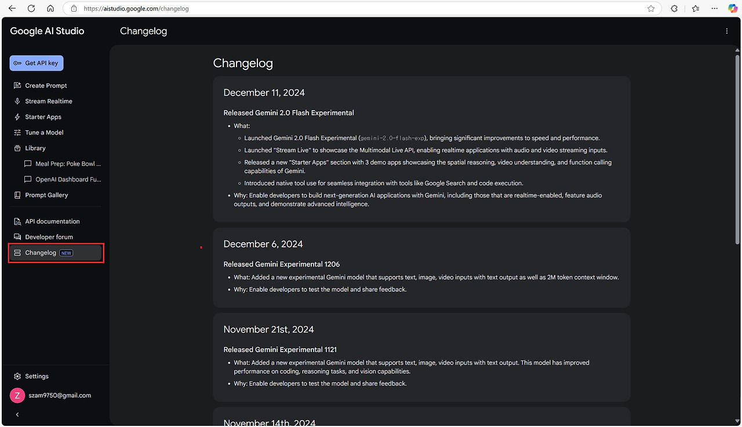Open the AI Studio more options menu
This screenshot has width=742, height=427.
pyautogui.click(x=726, y=31)
